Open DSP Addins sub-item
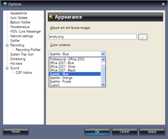The width and height of the screenshot is (168, 139). click(24, 73)
